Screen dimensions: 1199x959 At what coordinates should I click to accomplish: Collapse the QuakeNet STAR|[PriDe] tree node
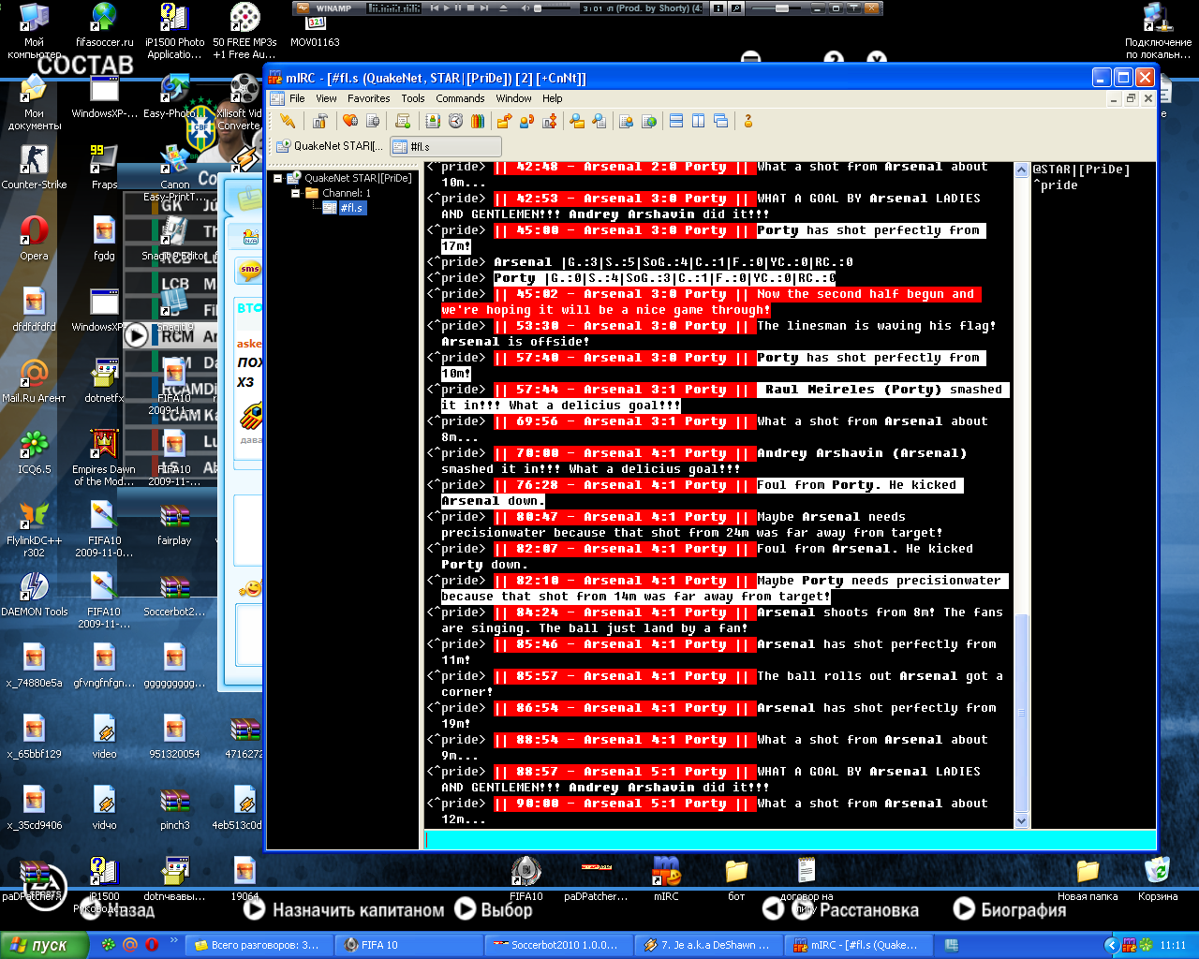[277, 178]
